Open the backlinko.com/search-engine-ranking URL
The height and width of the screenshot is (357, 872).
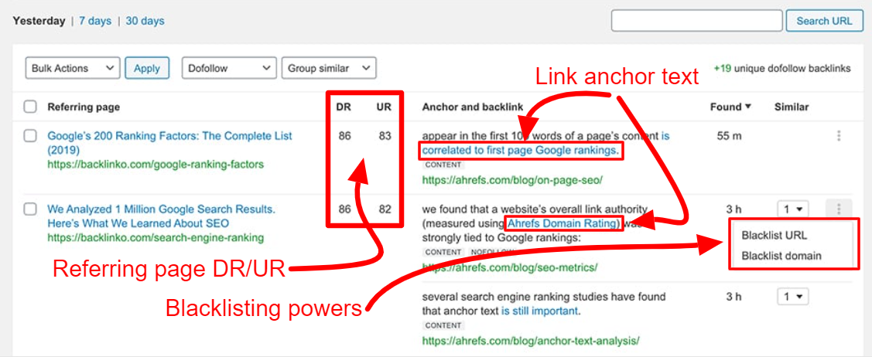[x=156, y=238]
